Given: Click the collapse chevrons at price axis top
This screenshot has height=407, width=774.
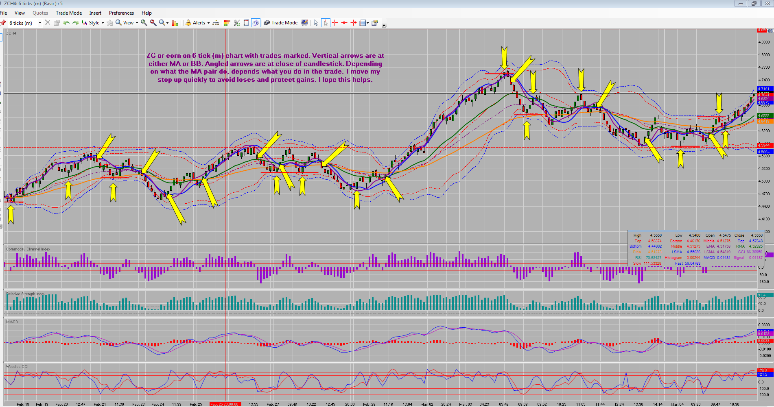Looking at the screenshot, I should point(770,30).
